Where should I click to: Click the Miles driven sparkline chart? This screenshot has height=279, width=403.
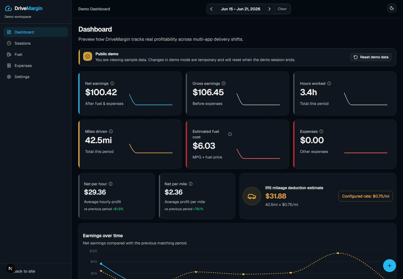[151, 148]
